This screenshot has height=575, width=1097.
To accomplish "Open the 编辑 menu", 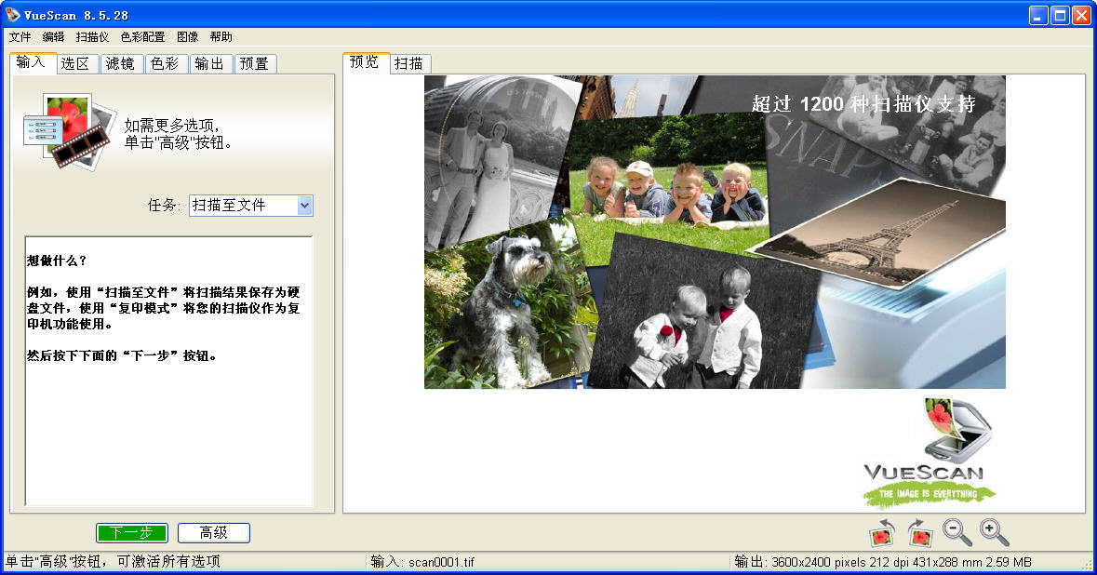I will 53,37.
